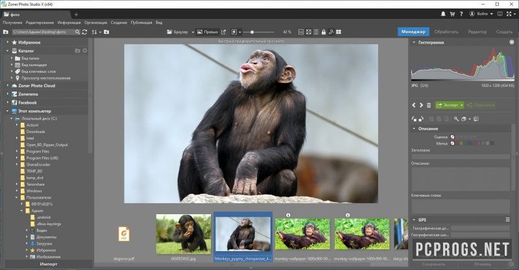519x270 pixels.
Task: Open the notifications bell
Action: point(443,14)
